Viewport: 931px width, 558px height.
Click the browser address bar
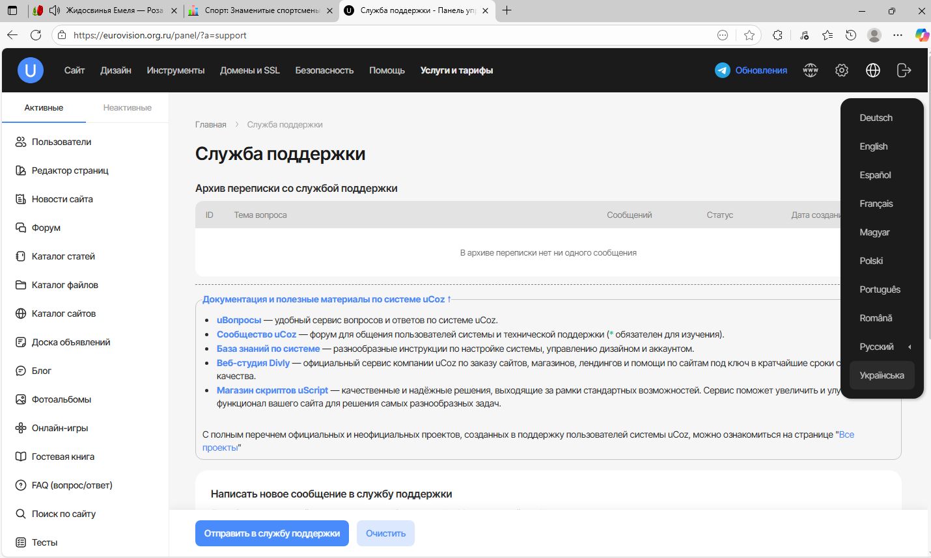click(391, 35)
